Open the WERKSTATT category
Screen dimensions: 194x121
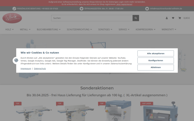pyautogui.click(x=167, y=29)
